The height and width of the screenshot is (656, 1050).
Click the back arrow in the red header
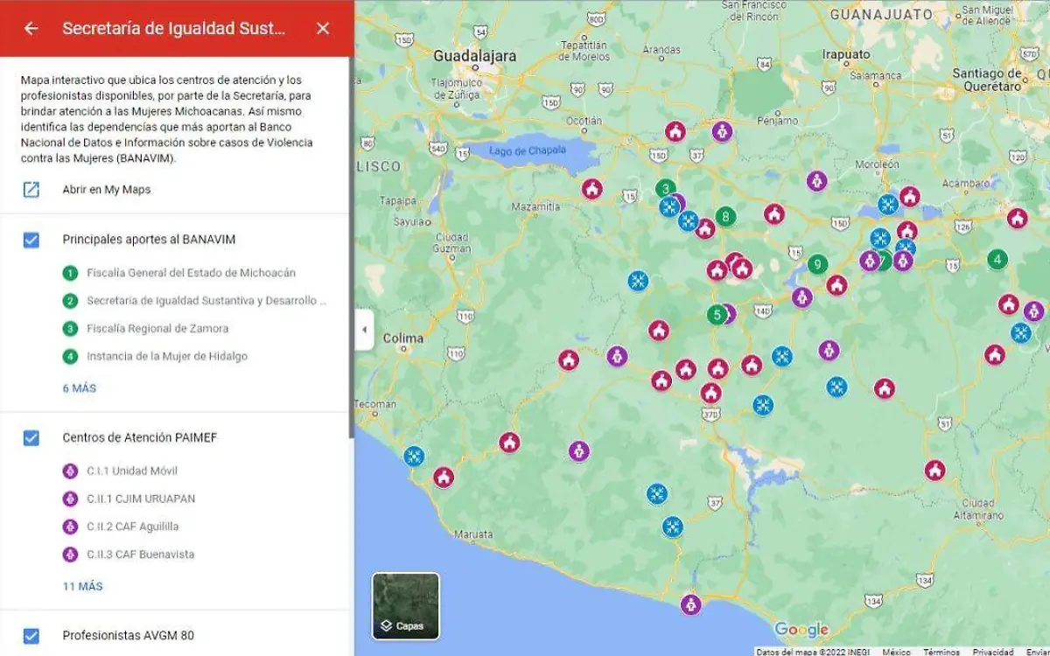31,28
